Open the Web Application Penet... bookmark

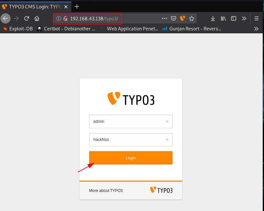130,29
